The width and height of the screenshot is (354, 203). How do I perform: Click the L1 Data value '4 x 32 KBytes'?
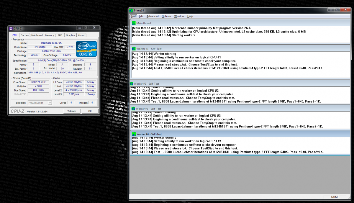pyautogui.click(x=74, y=82)
